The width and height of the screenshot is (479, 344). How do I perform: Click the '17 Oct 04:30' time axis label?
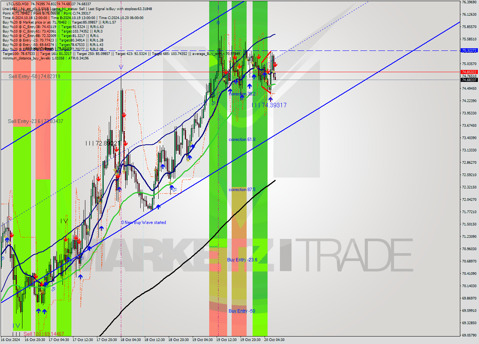click(x=59, y=340)
